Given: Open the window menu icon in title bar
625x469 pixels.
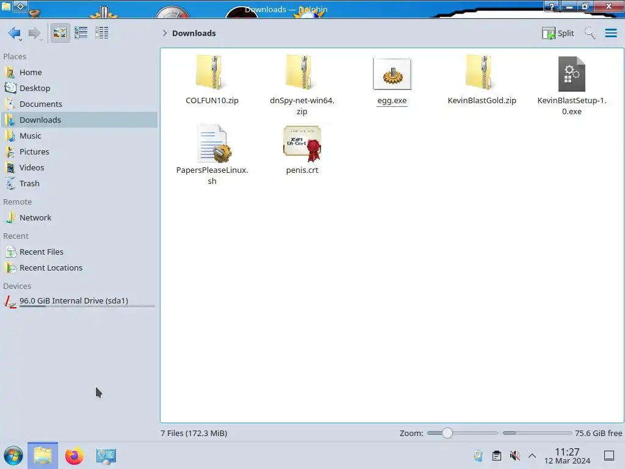Looking at the screenshot, I should 6,6.
